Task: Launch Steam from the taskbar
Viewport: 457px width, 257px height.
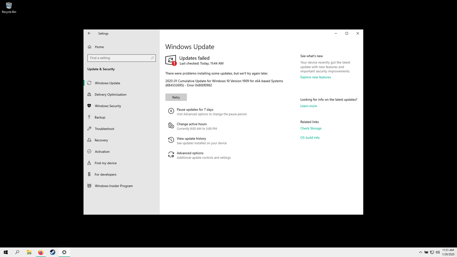Action: point(53,252)
